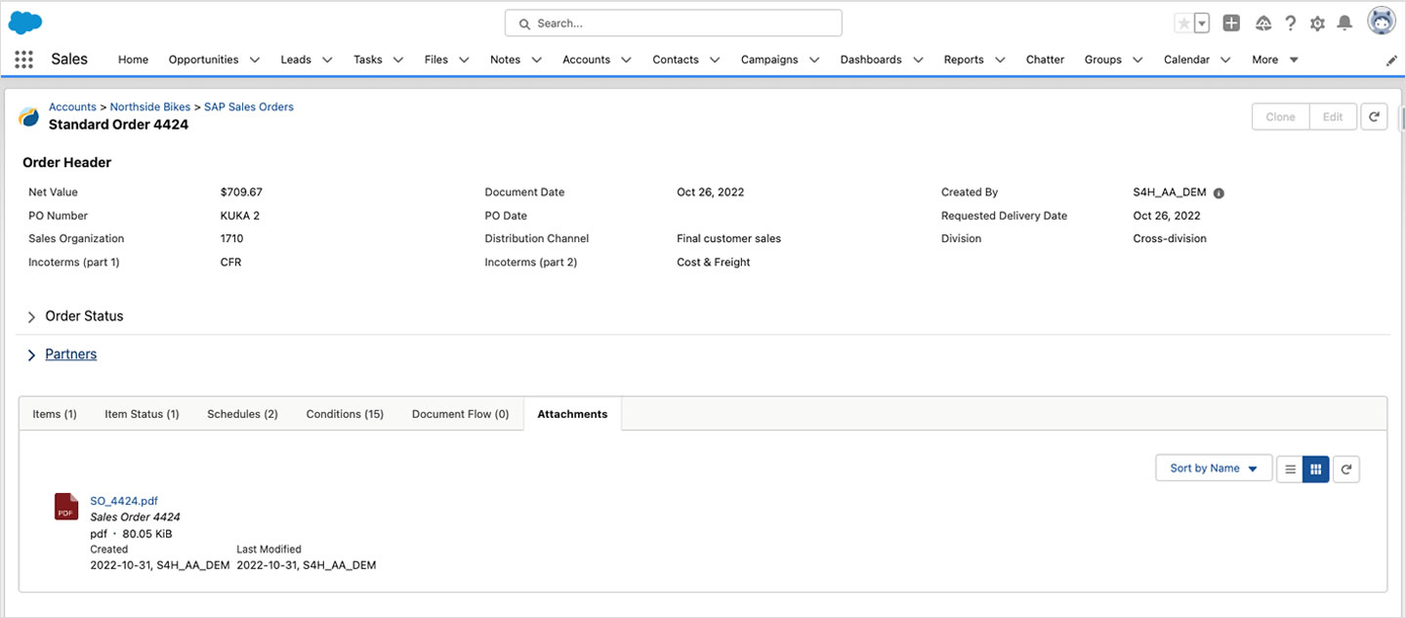Click in the global Search field
This screenshot has width=1406, height=618.
(674, 23)
